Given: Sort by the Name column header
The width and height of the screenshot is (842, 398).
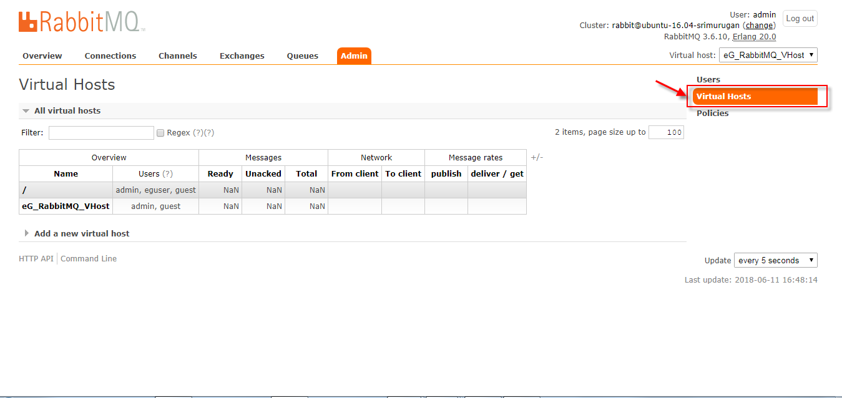Looking at the screenshot, I should 66,173.
